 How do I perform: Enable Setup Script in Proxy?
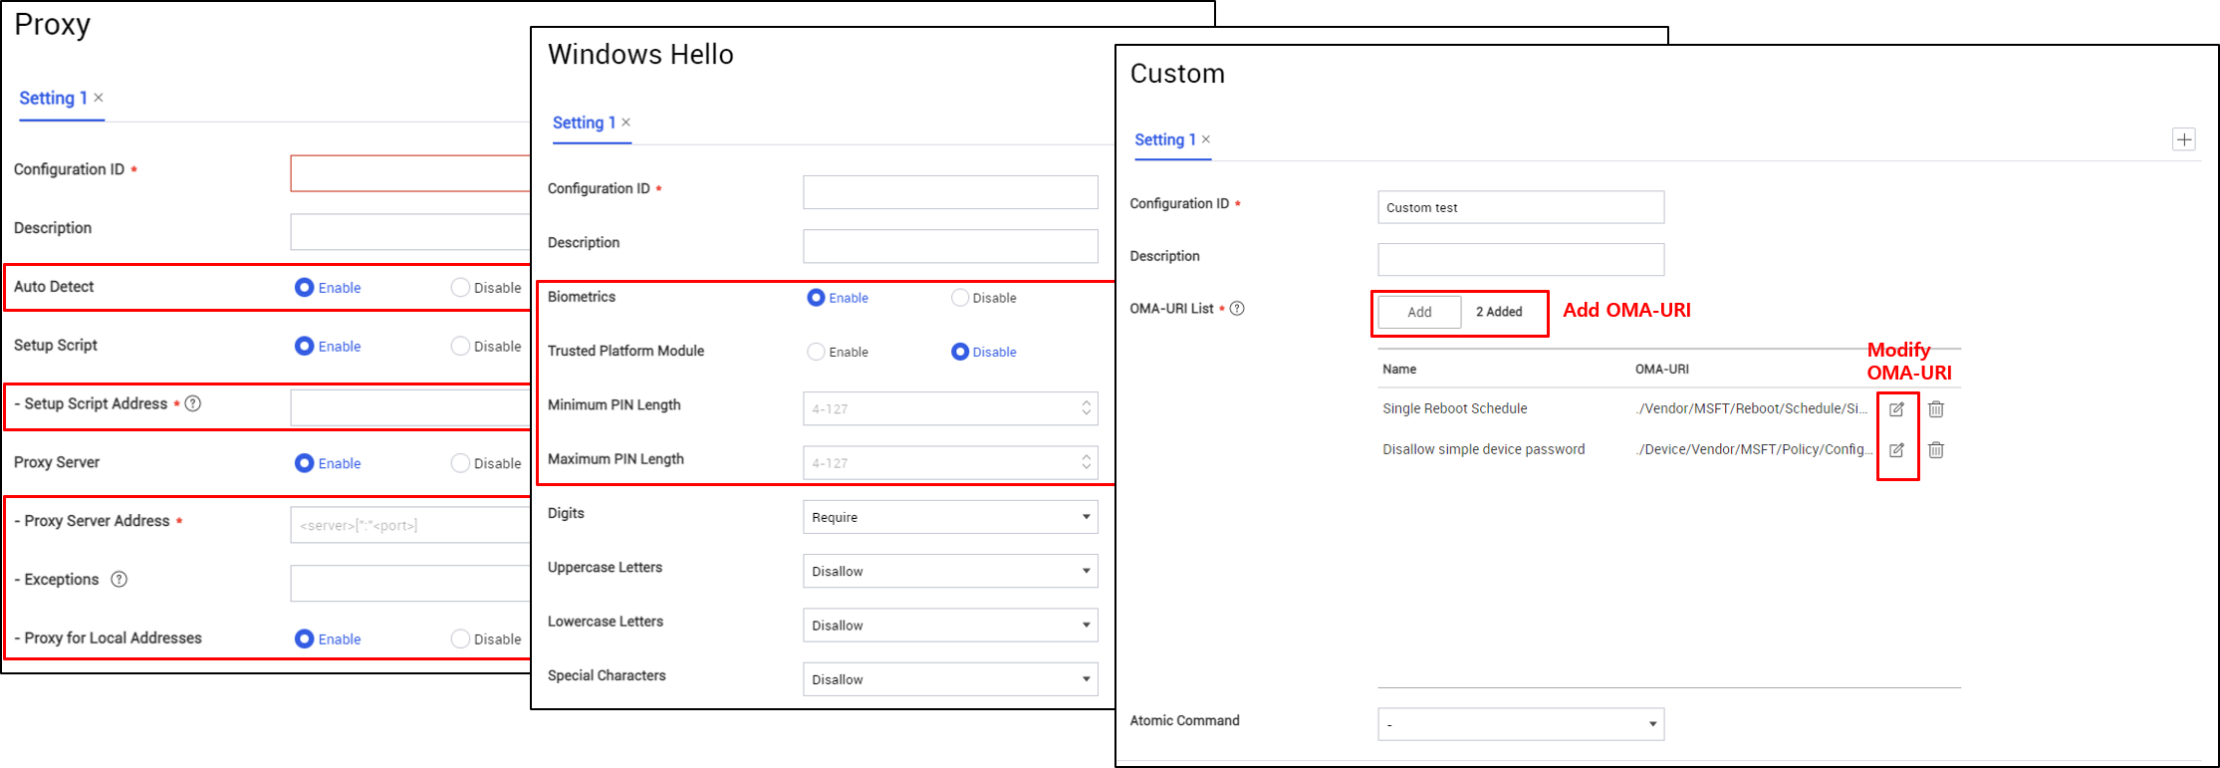(x=305, y=346)
